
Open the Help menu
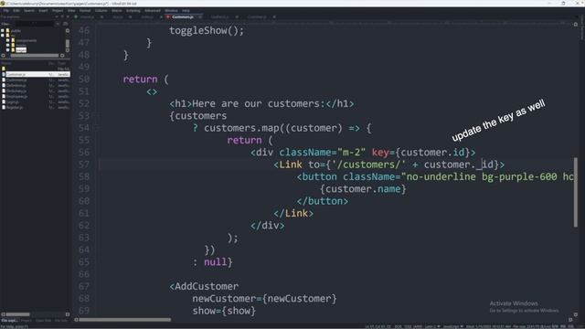pos(186,10)
